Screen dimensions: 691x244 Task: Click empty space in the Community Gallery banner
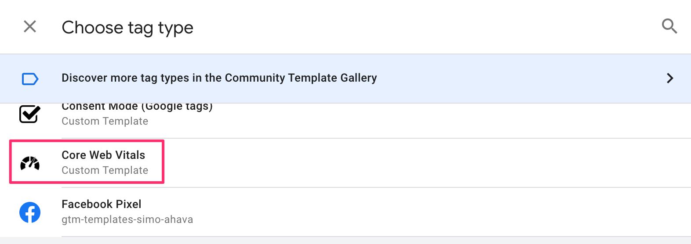coord(519,78)
